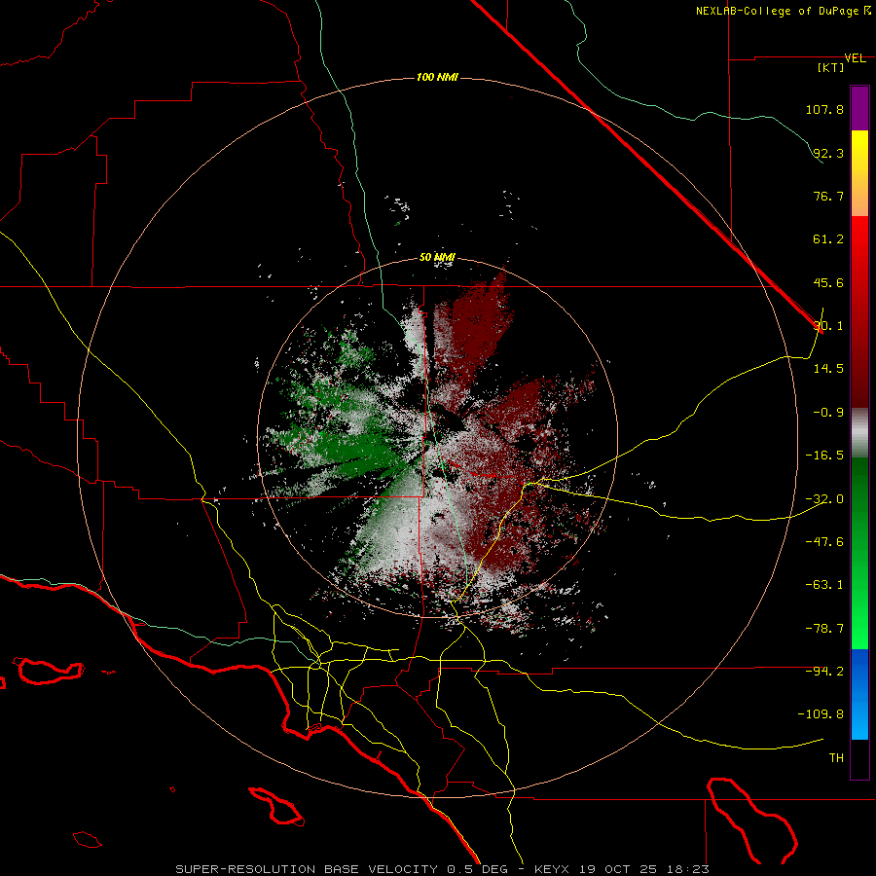The width and height of the screenshot is (876, 876).
Task: Click the 61.2 velocity scale value
Action: 828,239
